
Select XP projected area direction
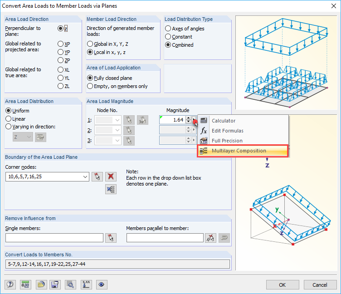point(60,44)
